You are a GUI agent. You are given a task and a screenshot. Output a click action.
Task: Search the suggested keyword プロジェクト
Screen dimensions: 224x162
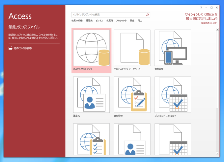pyautogui.click(x=121, y=21)
